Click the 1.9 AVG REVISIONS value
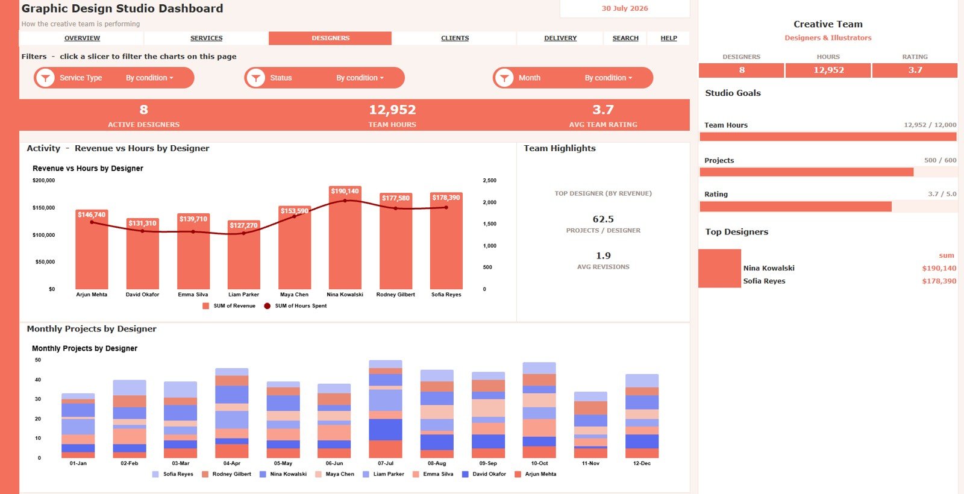 [603, 255]
